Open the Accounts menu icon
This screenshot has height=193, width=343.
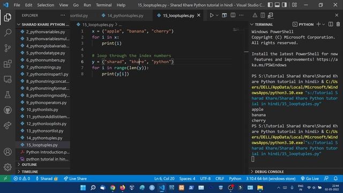(8, 152)
